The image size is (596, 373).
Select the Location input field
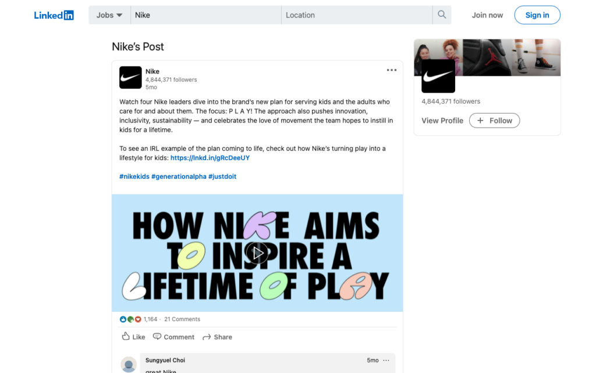point(357,15)
